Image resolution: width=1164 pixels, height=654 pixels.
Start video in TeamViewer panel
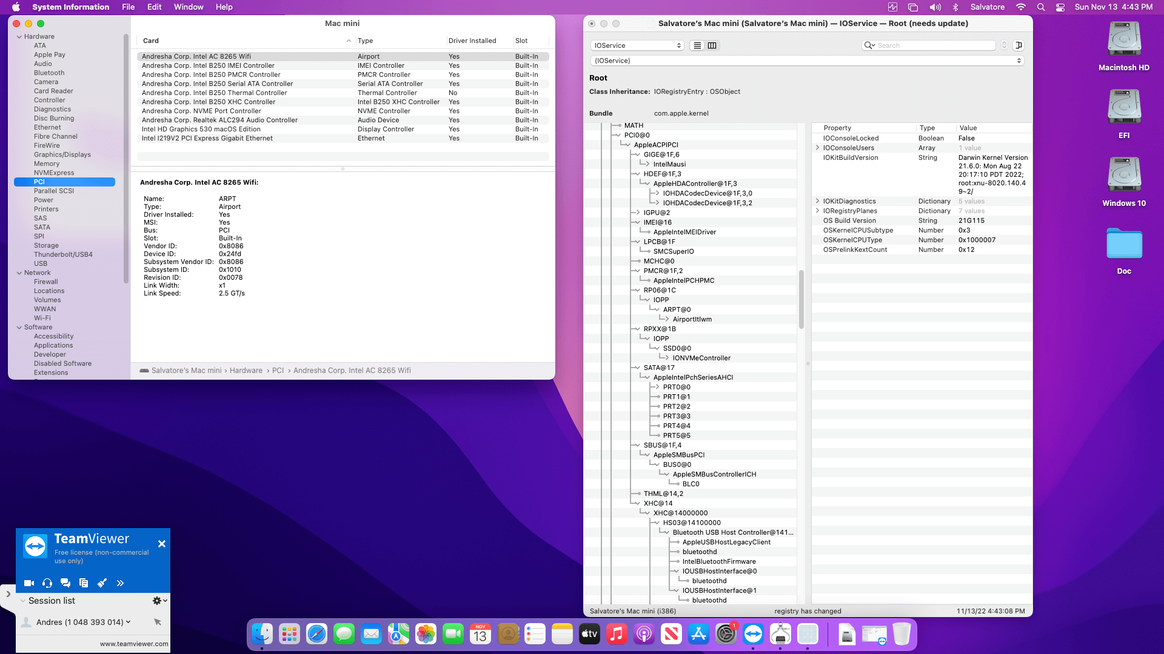[28, 583]
